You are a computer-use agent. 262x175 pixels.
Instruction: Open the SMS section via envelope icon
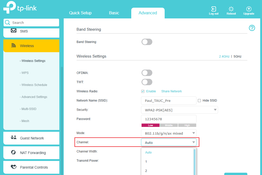coord(14,31)
